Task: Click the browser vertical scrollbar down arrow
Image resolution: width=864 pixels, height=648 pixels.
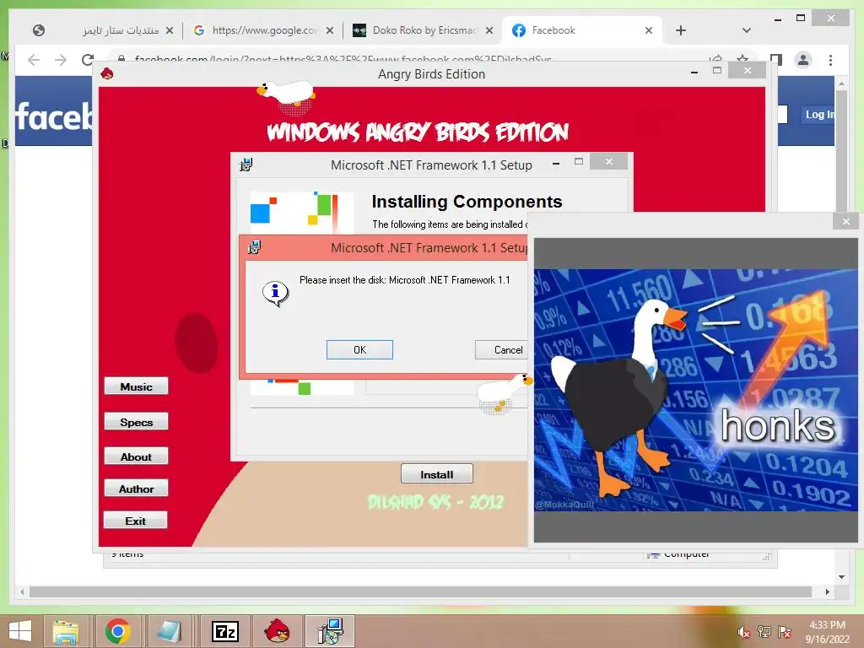Action: point(841,577)
